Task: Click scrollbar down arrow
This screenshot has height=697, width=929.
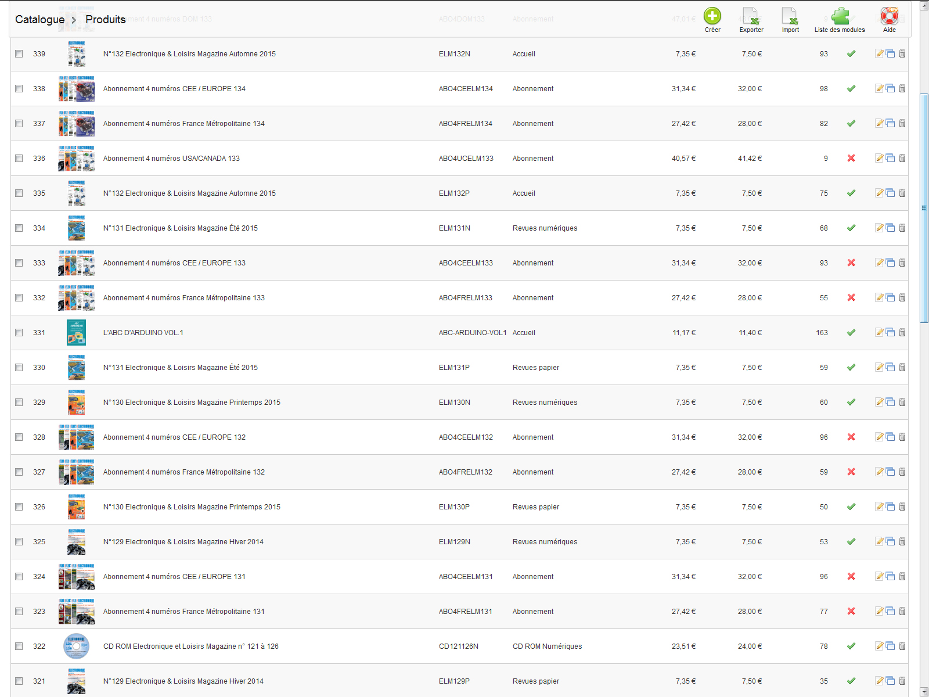Action: tap(924, 692)
